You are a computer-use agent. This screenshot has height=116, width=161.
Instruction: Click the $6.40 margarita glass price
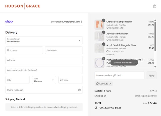[x=151, y=48]
